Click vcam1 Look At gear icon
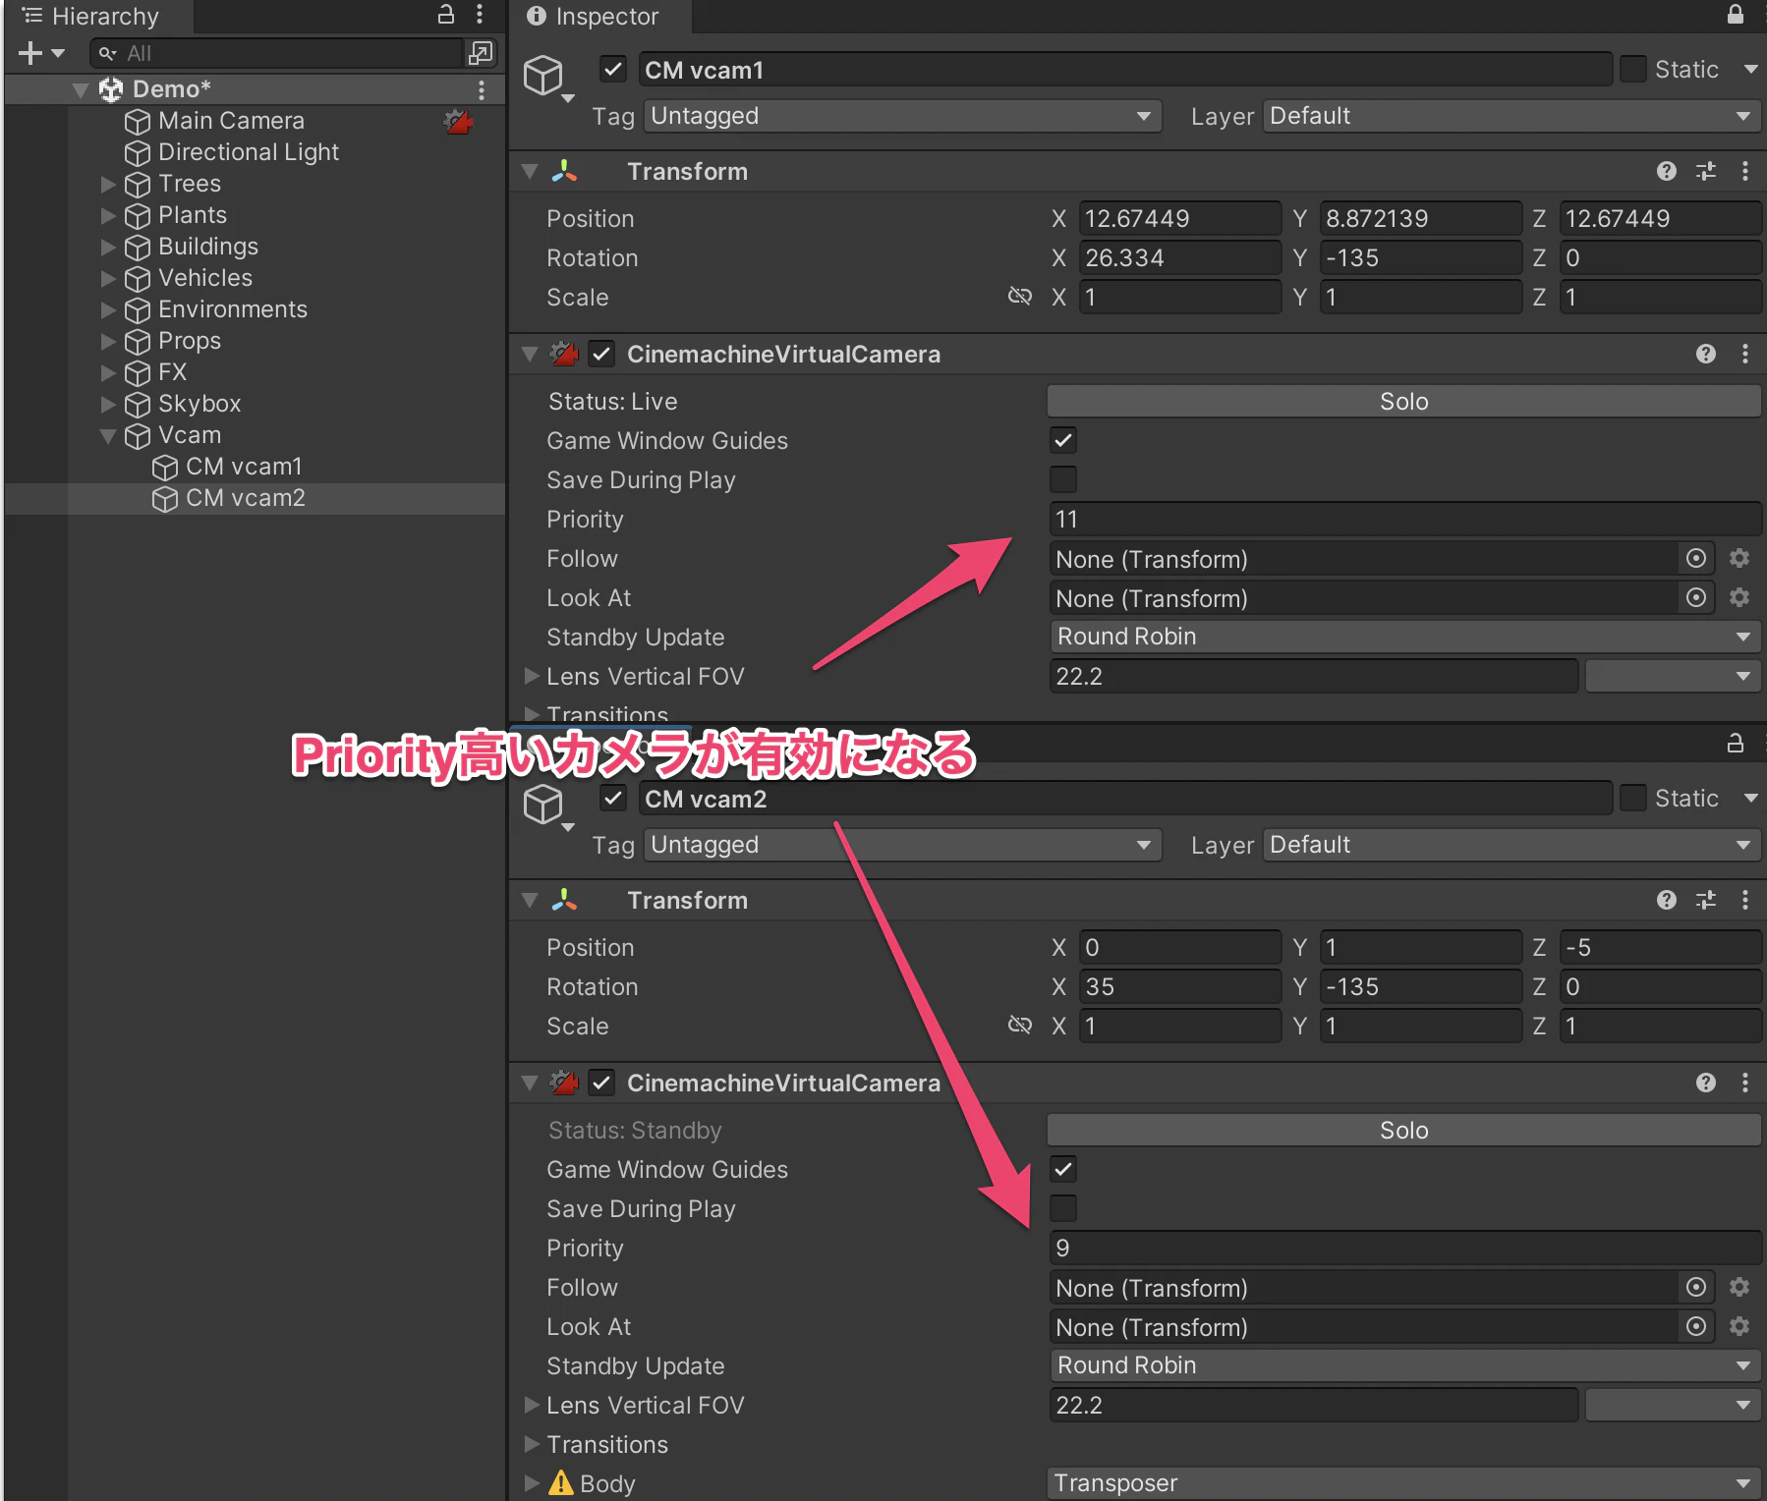 1739,598
